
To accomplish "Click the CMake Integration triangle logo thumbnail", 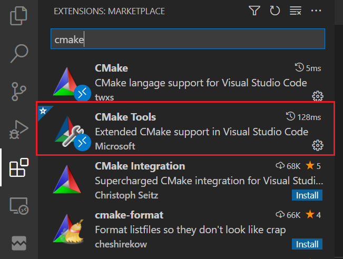I will click(x=67, y=180).
